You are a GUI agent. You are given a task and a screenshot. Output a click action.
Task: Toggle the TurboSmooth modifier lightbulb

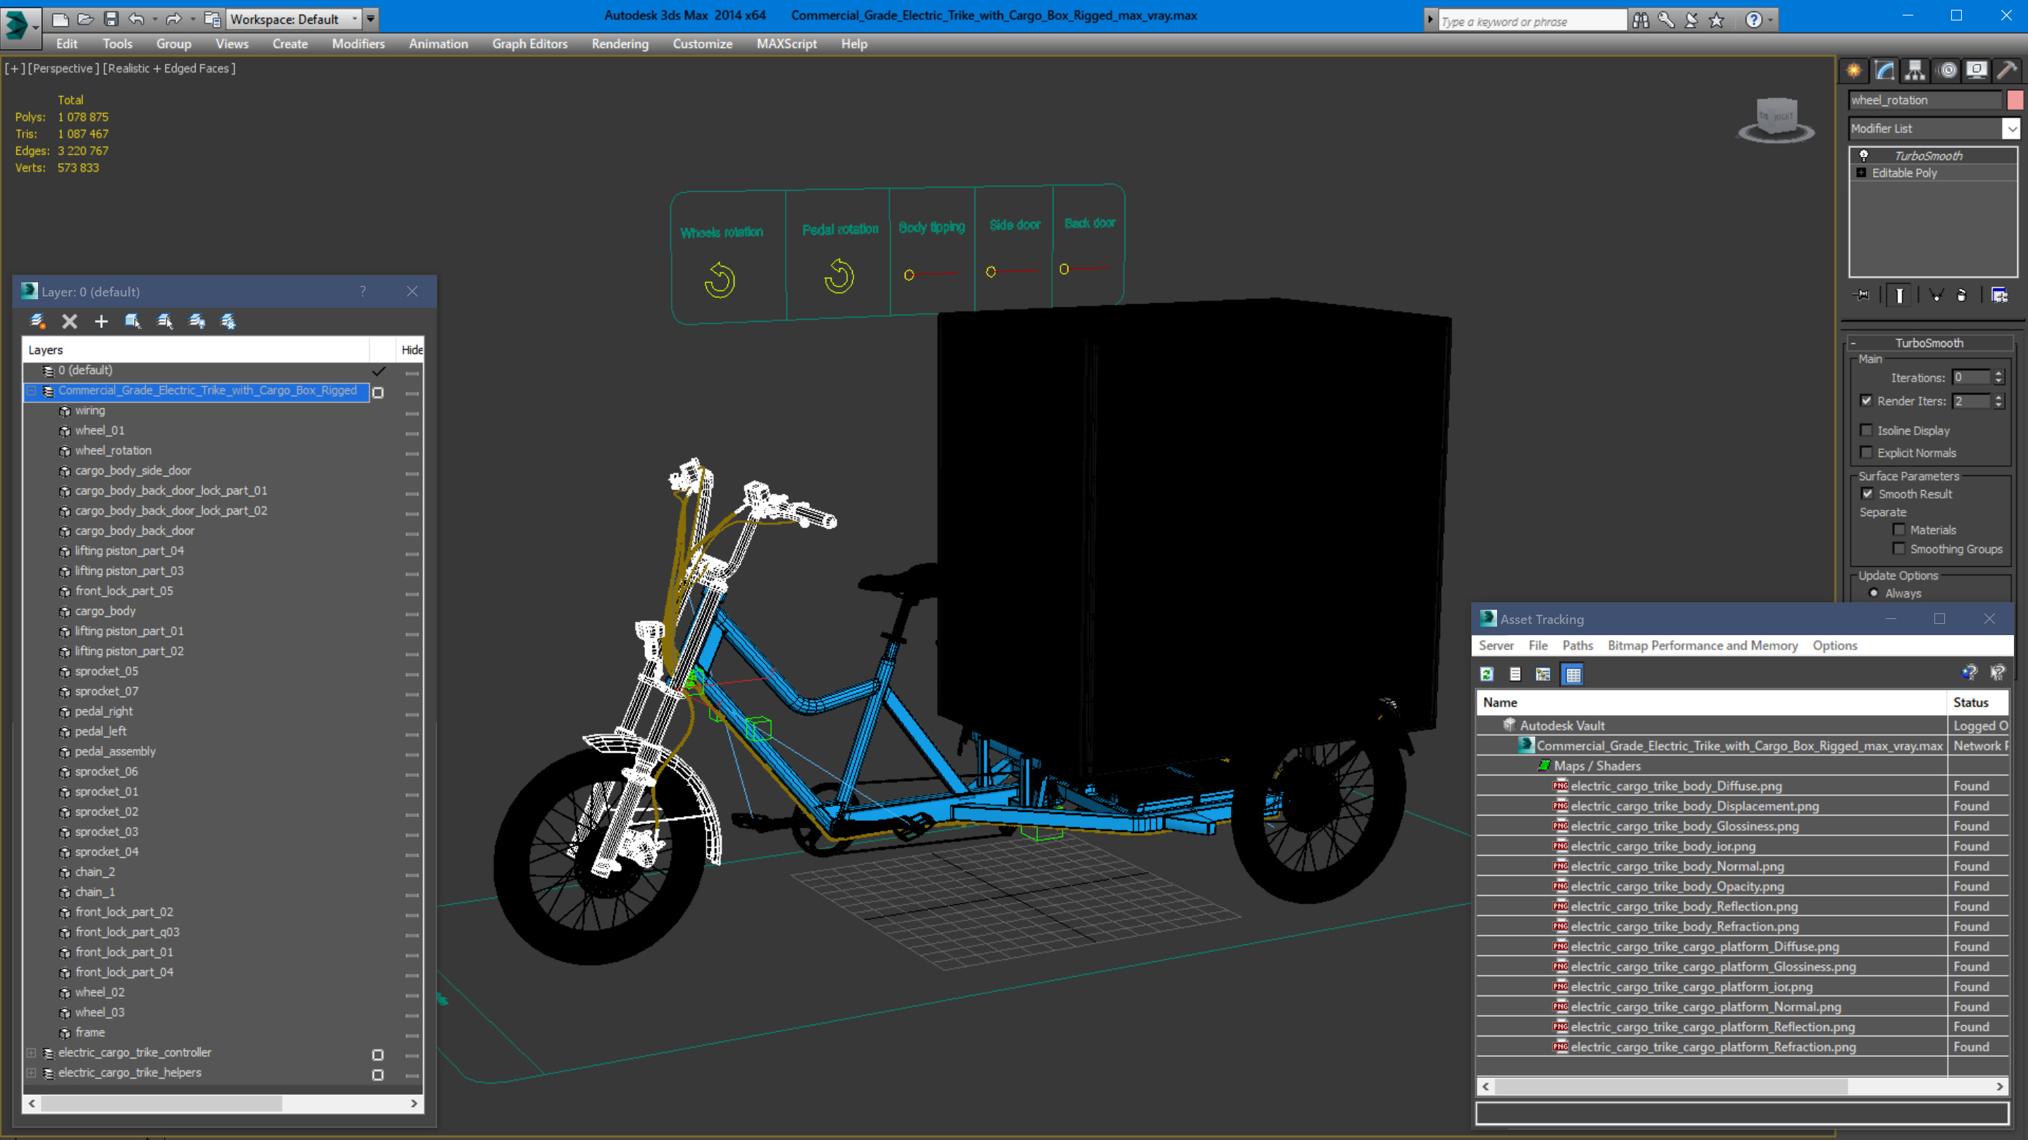click(x=1863, y=156)
